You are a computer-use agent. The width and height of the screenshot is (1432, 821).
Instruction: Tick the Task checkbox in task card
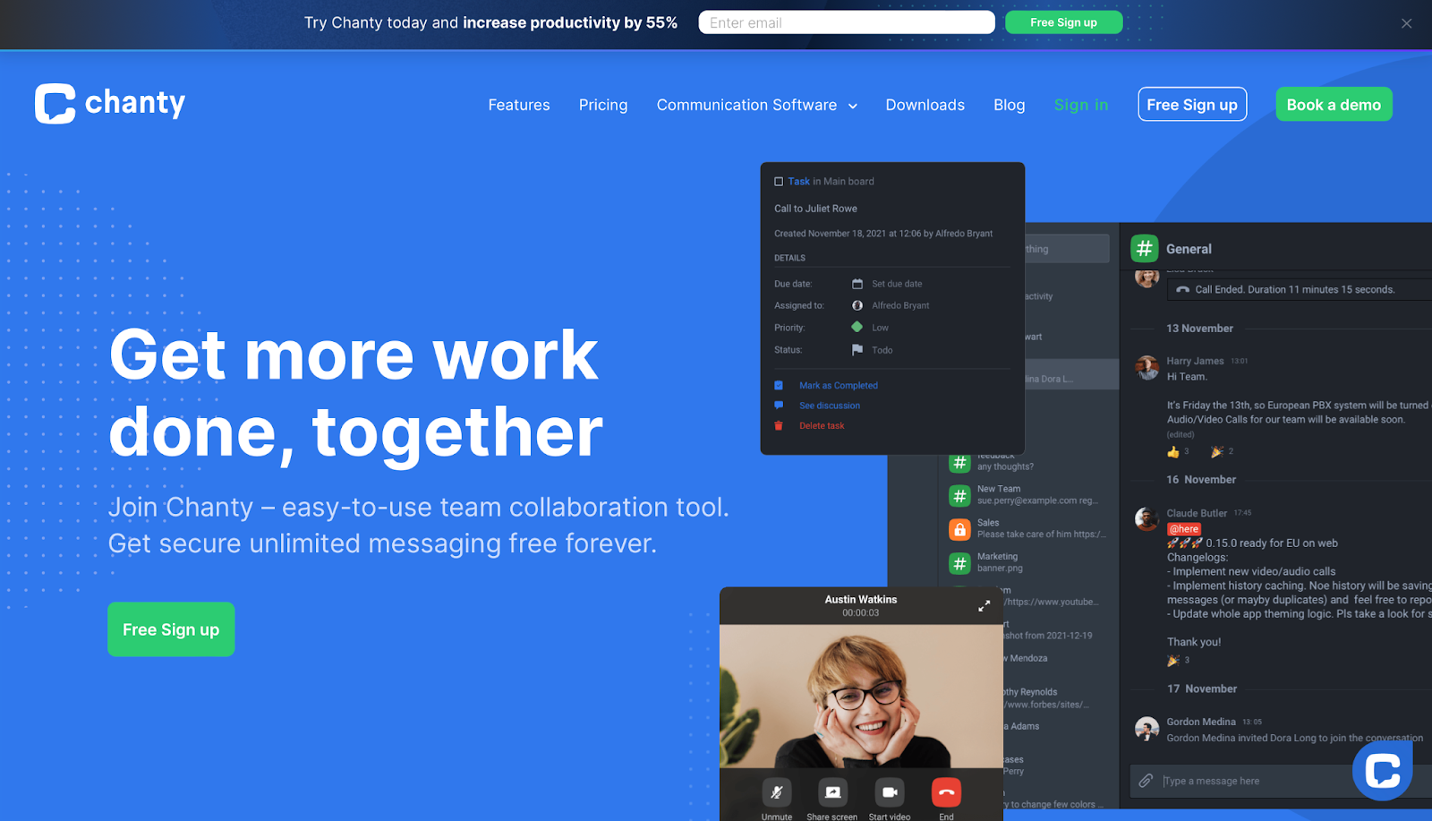coord(779,182)
